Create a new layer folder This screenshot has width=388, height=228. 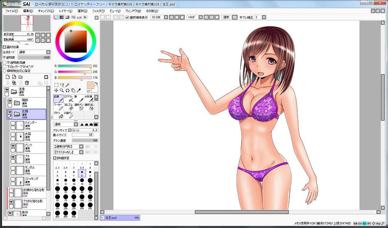point(20,77)
